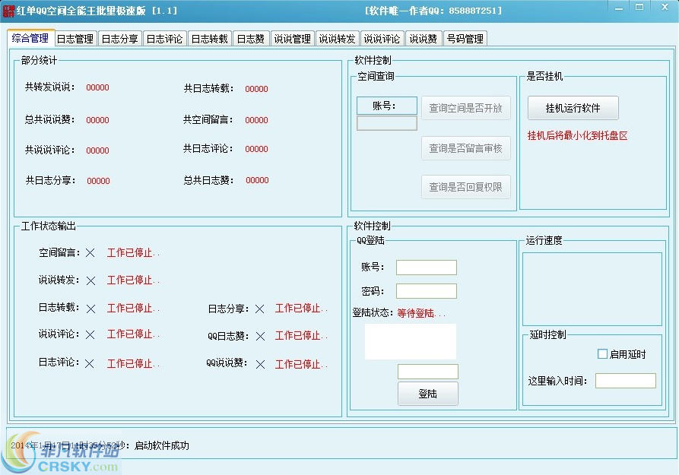Viewport: 679px width, 475px height.
Task: Click the 总共说说赞 count value
Action: coord(97,120)
